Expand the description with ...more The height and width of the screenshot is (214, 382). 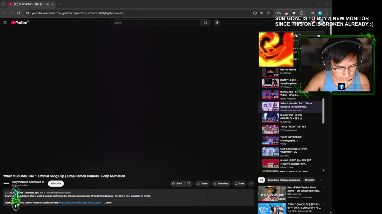click(x=108, y=203)
